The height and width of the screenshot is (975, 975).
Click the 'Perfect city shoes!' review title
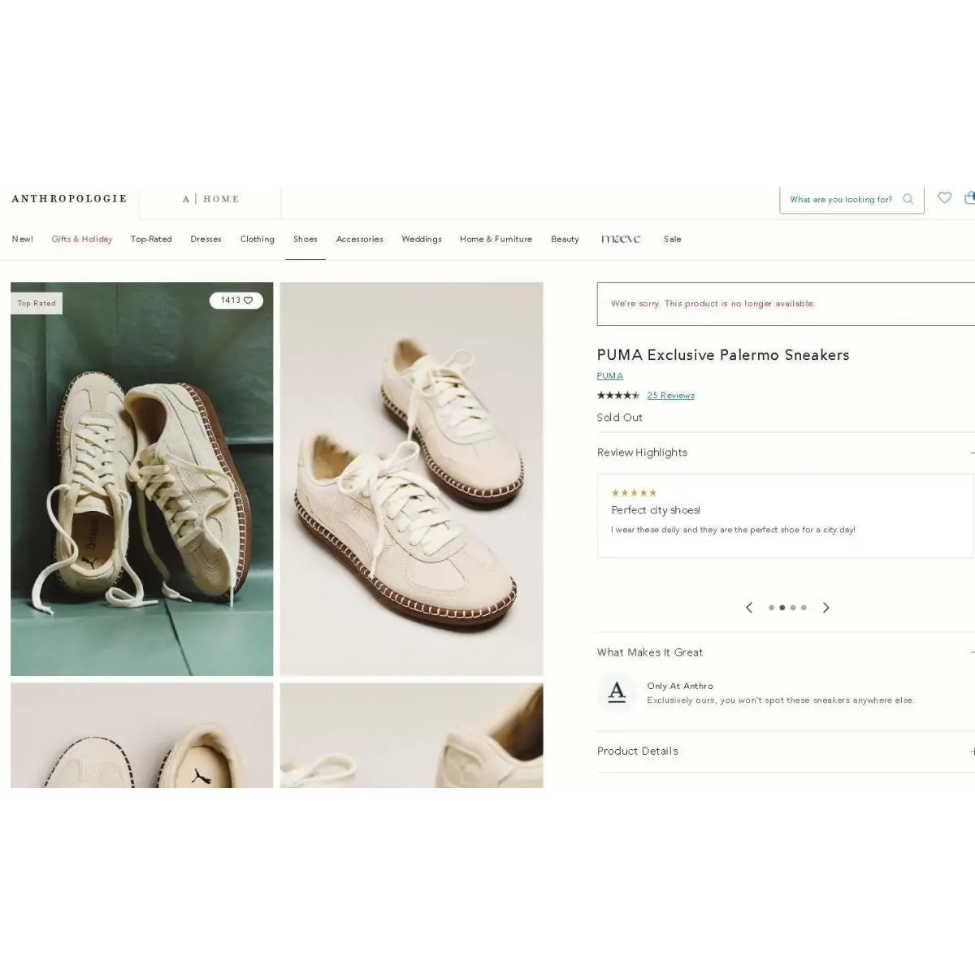[x=656, y=510]
